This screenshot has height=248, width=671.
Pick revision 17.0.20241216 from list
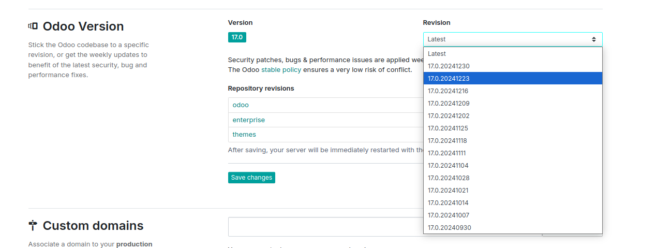point(448,91)
